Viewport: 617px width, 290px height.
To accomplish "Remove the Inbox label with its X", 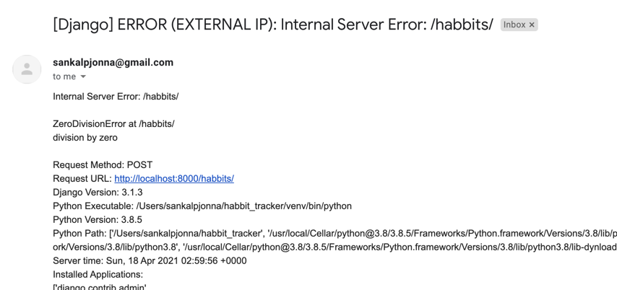I will point(532,25).
